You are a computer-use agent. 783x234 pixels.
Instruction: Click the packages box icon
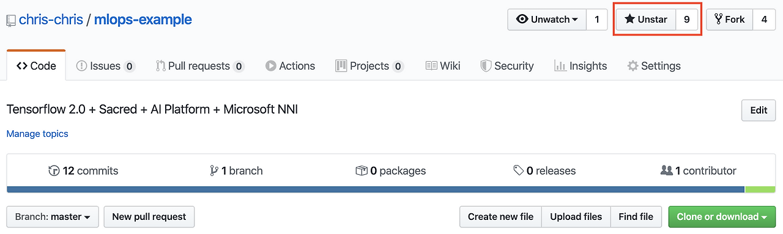(362, 171)
